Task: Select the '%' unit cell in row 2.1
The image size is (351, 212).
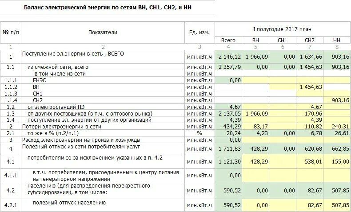Action: (x=199, y=133)
